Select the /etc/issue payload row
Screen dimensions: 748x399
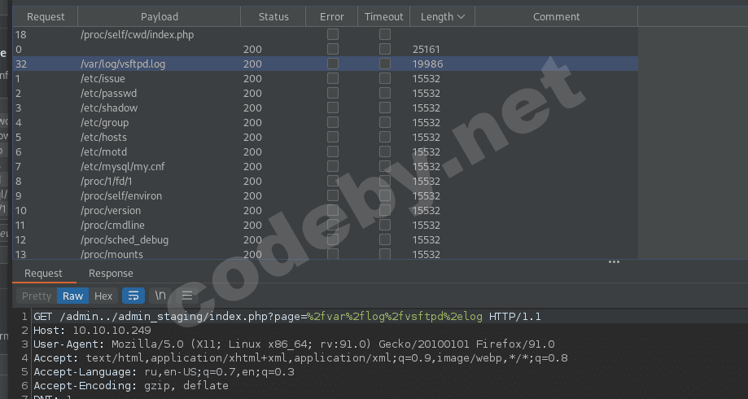326,78
